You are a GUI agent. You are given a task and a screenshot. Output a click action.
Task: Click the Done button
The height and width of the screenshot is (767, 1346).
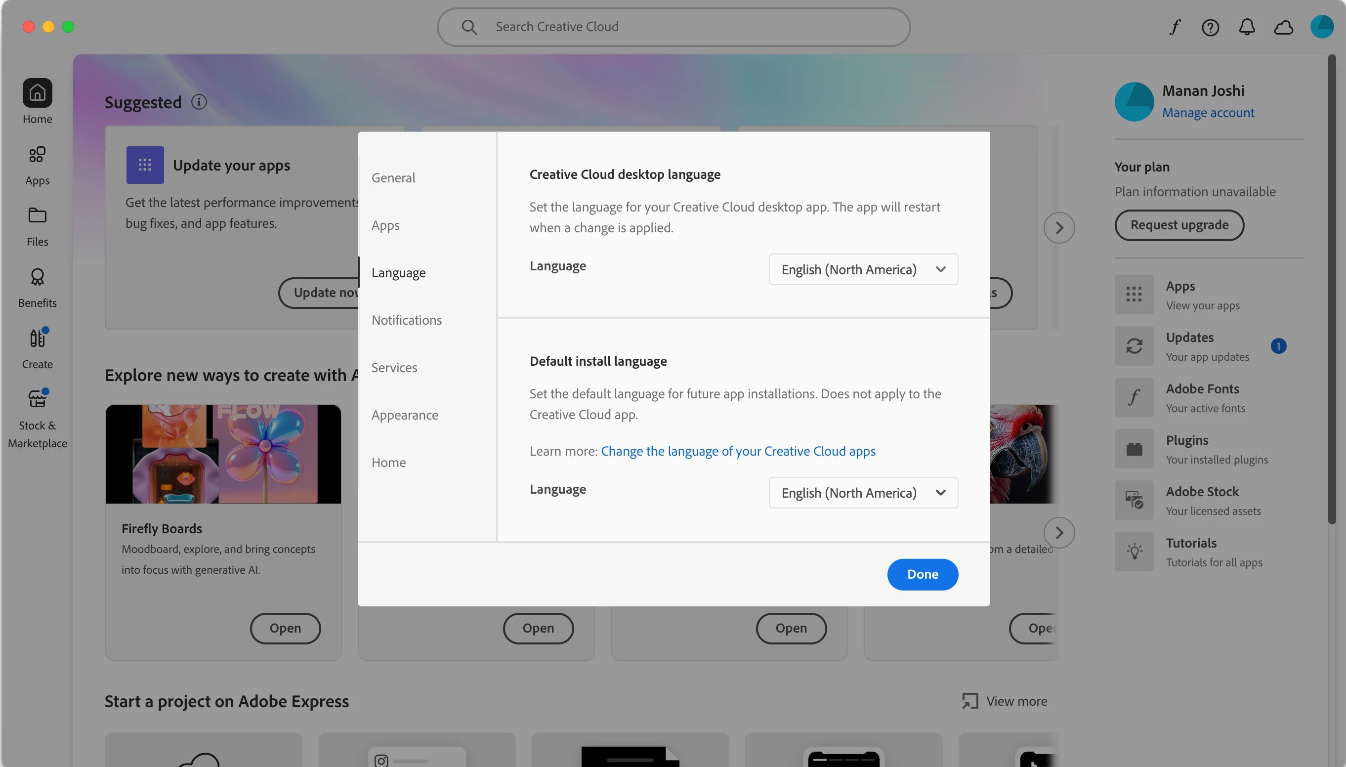[x=923, y=574]
